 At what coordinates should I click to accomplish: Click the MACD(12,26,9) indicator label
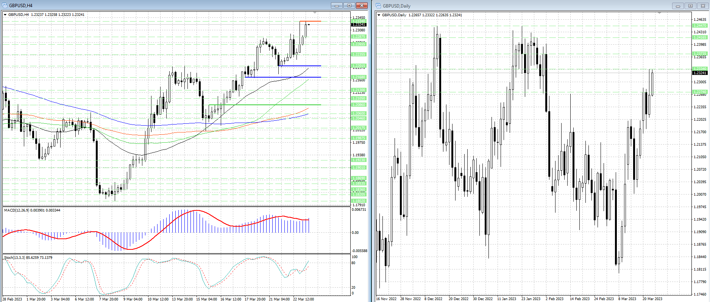(32, 210)
